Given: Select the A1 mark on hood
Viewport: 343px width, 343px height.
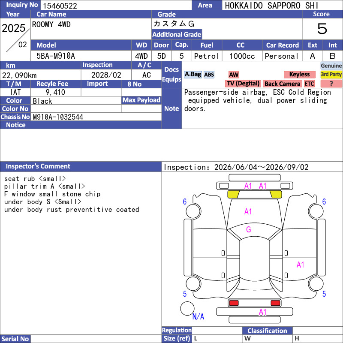Looking at the screenshot, I should (248, 211).
